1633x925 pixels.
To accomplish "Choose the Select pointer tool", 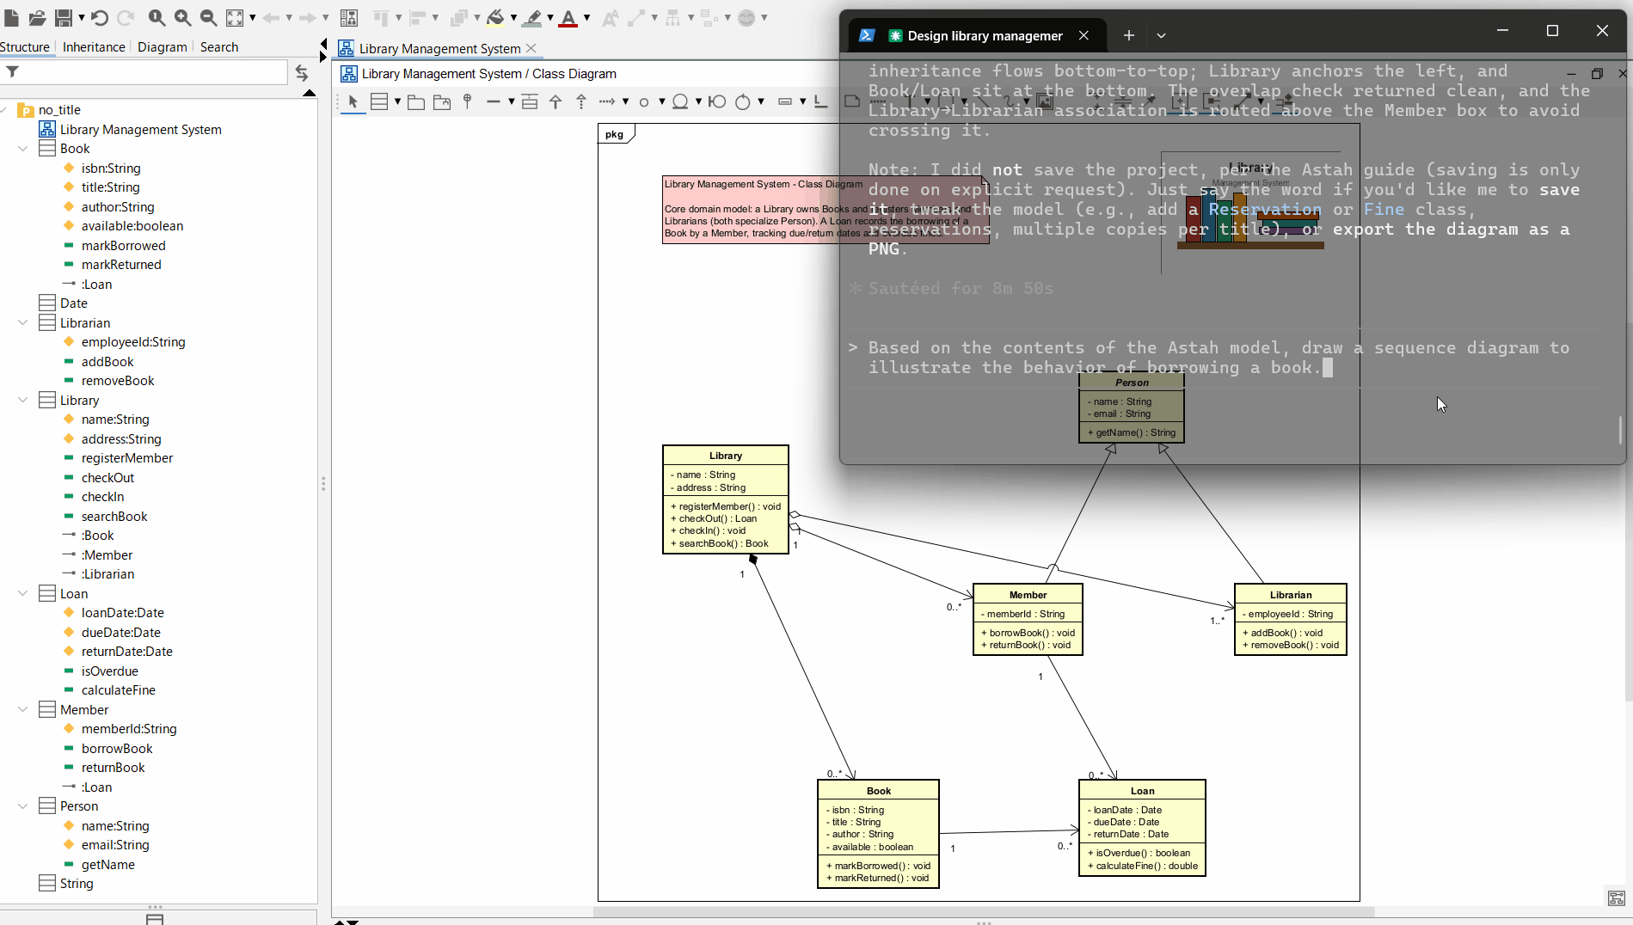I will [353, 101].
